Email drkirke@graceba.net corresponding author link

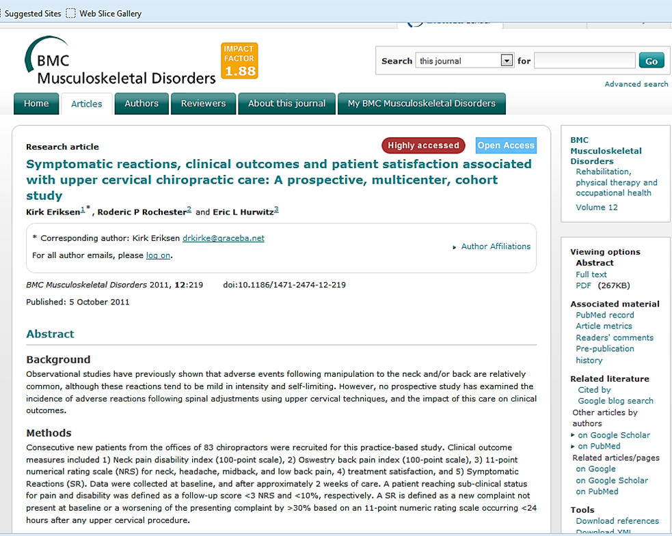[x=224, y=238]
